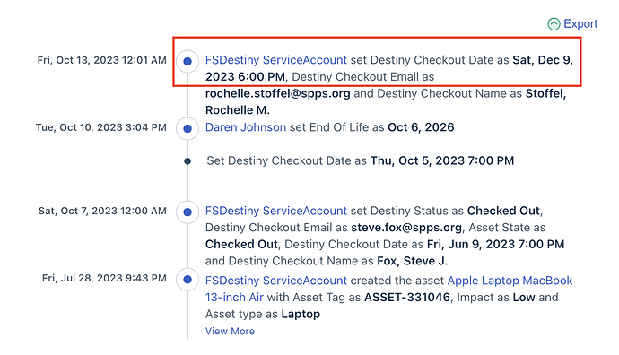Click email rochelle.stoffel@spps.org
Image resolution: width=619 pixels, height=355 pixels.
pos(277,93)
